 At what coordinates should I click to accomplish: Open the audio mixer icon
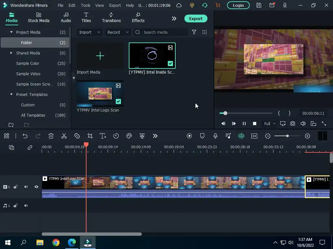pyautogui.click(x=228, y=136)
